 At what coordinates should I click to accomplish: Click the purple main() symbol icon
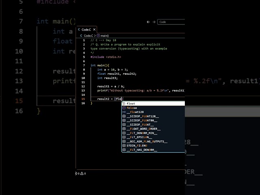click(98, 36)
